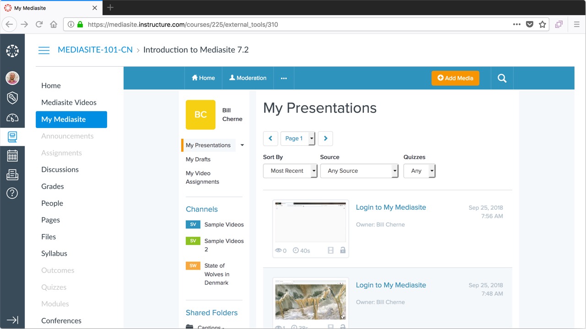Click Add Media button
The width and height of the screenshot is (586, 329).
pos(455,78)
